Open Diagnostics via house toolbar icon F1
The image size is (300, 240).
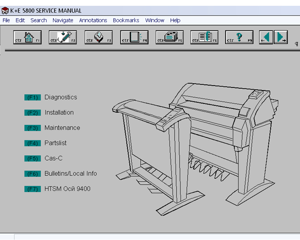tap(27, 37)
